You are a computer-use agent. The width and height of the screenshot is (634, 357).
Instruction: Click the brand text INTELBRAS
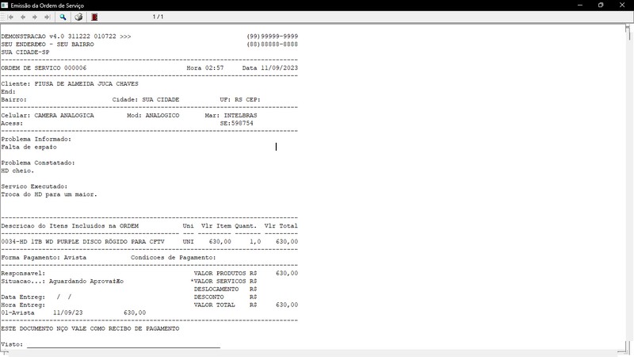pyautogui.click(x=241, y=115)
